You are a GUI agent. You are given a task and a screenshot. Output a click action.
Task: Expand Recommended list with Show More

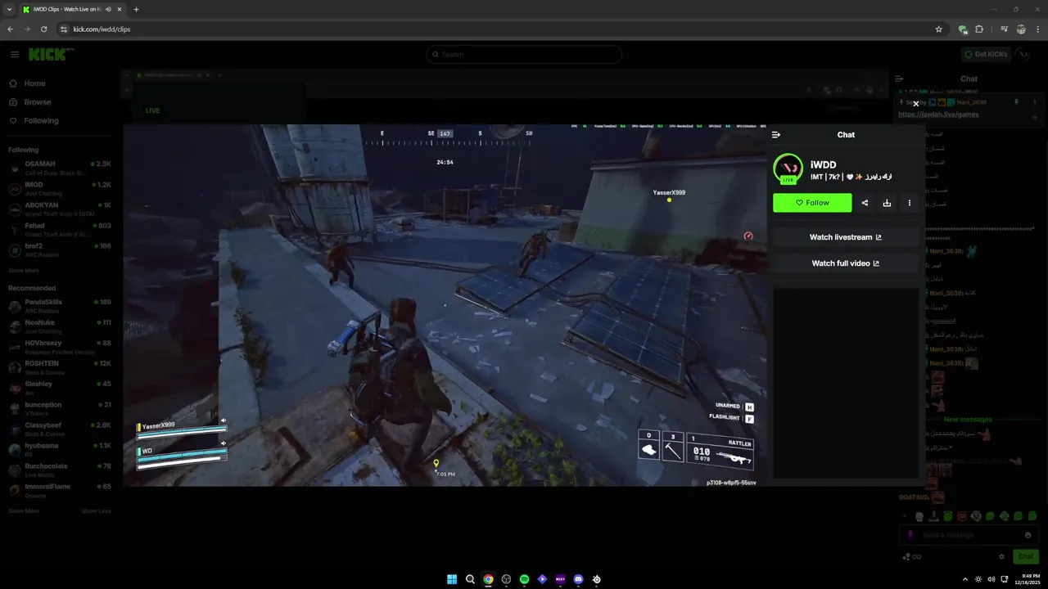point(24,510)
